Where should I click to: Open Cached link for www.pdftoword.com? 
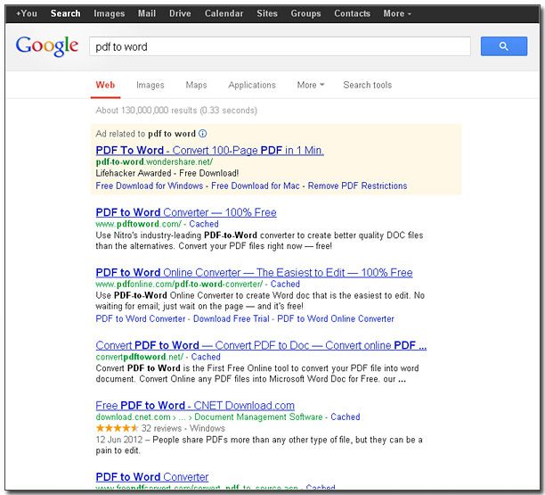pos(204,224)
